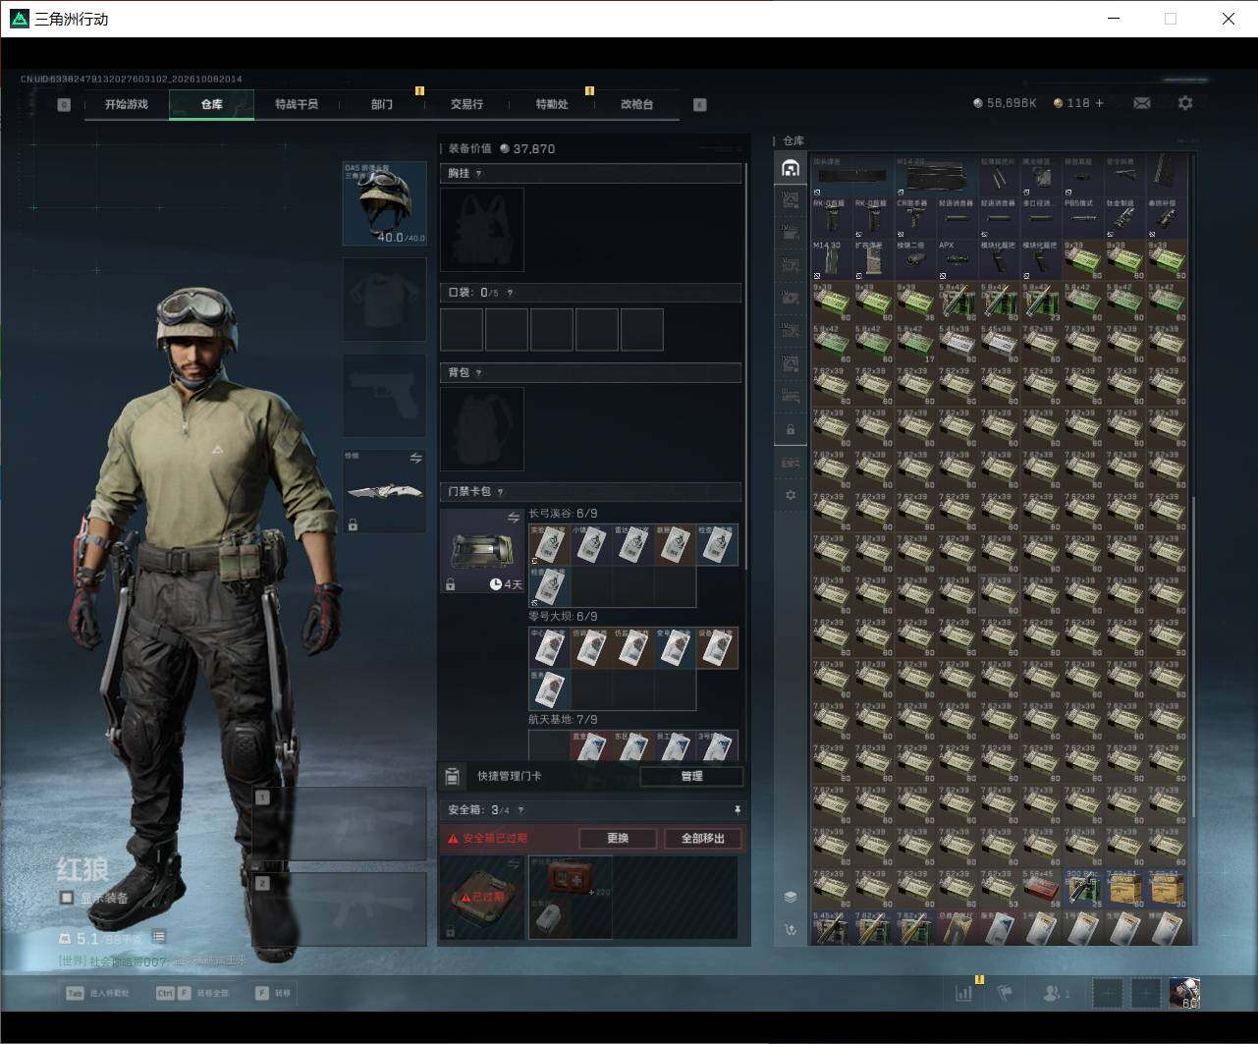Click the empty chest rig slot
Screen dimensions: 1258x1044
coord(482,230)
